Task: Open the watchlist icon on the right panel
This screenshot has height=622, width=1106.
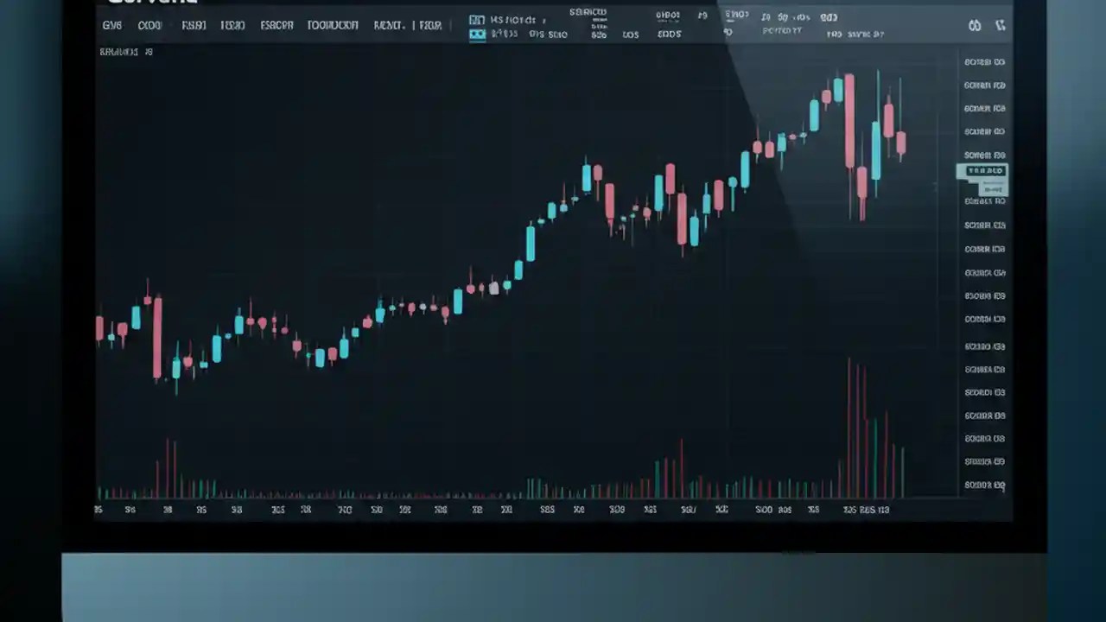Action: coord(984,61)
